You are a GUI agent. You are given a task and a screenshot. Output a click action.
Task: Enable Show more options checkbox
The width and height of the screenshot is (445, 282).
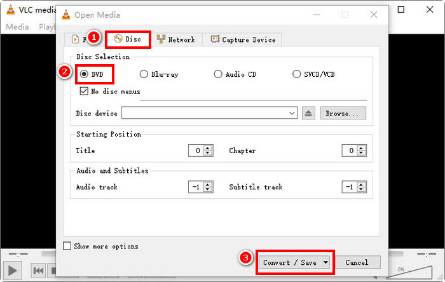pos(67,246)
